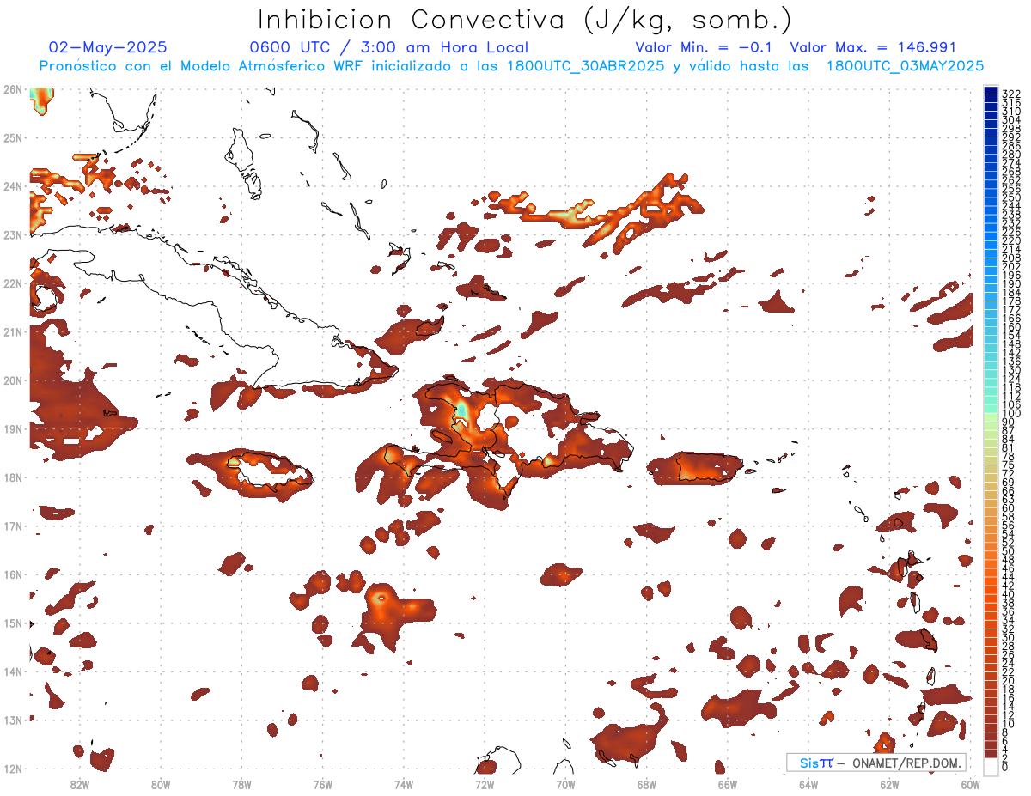
Task: Click the '26N' latitude label
Action: 13,89
